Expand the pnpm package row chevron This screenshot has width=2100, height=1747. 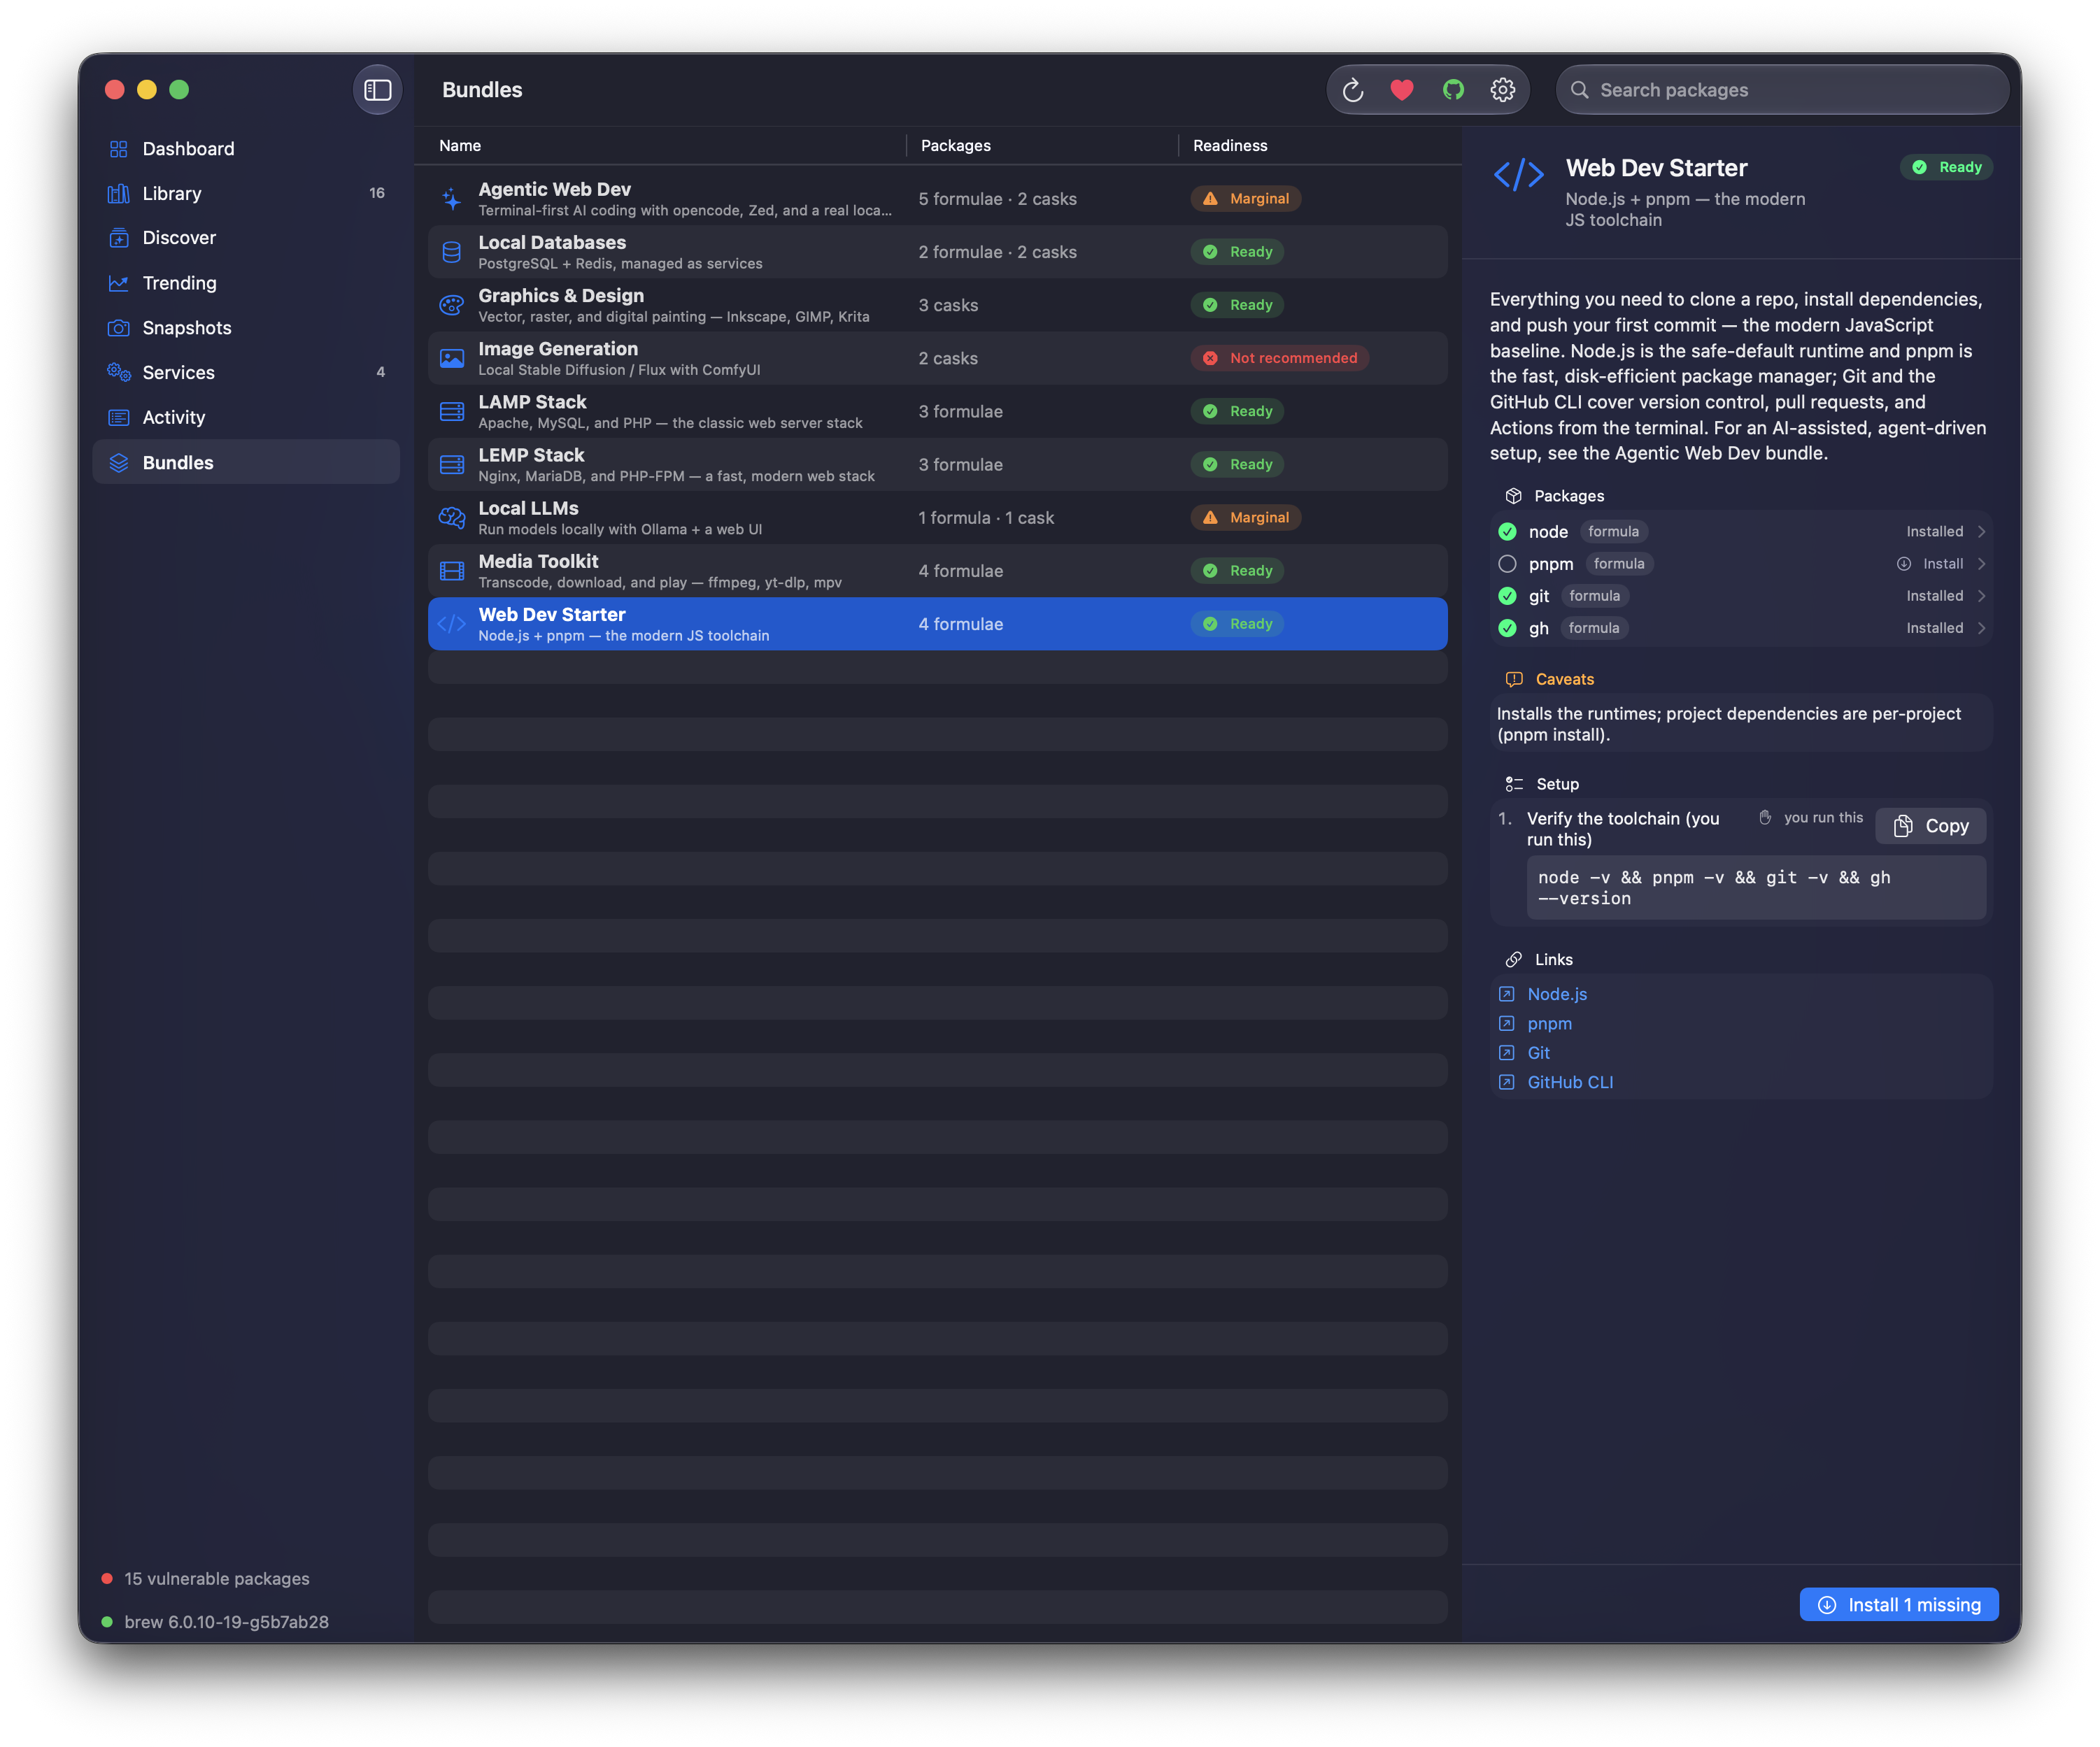pyautogui.click(x=1981, y=564)
